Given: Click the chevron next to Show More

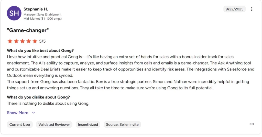Looking at the screenshot, I should point(34,113).
